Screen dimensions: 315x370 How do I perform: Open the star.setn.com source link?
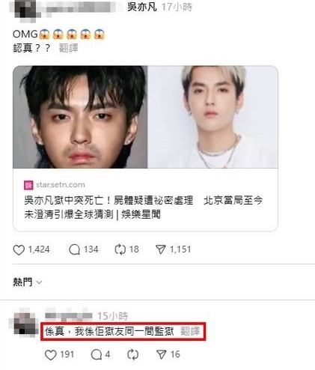(x=61, y=185)
